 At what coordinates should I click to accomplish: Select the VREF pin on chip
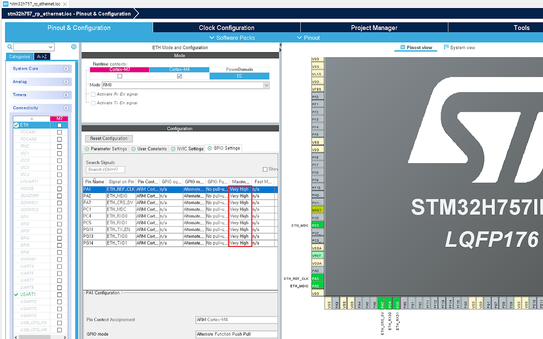318,256
